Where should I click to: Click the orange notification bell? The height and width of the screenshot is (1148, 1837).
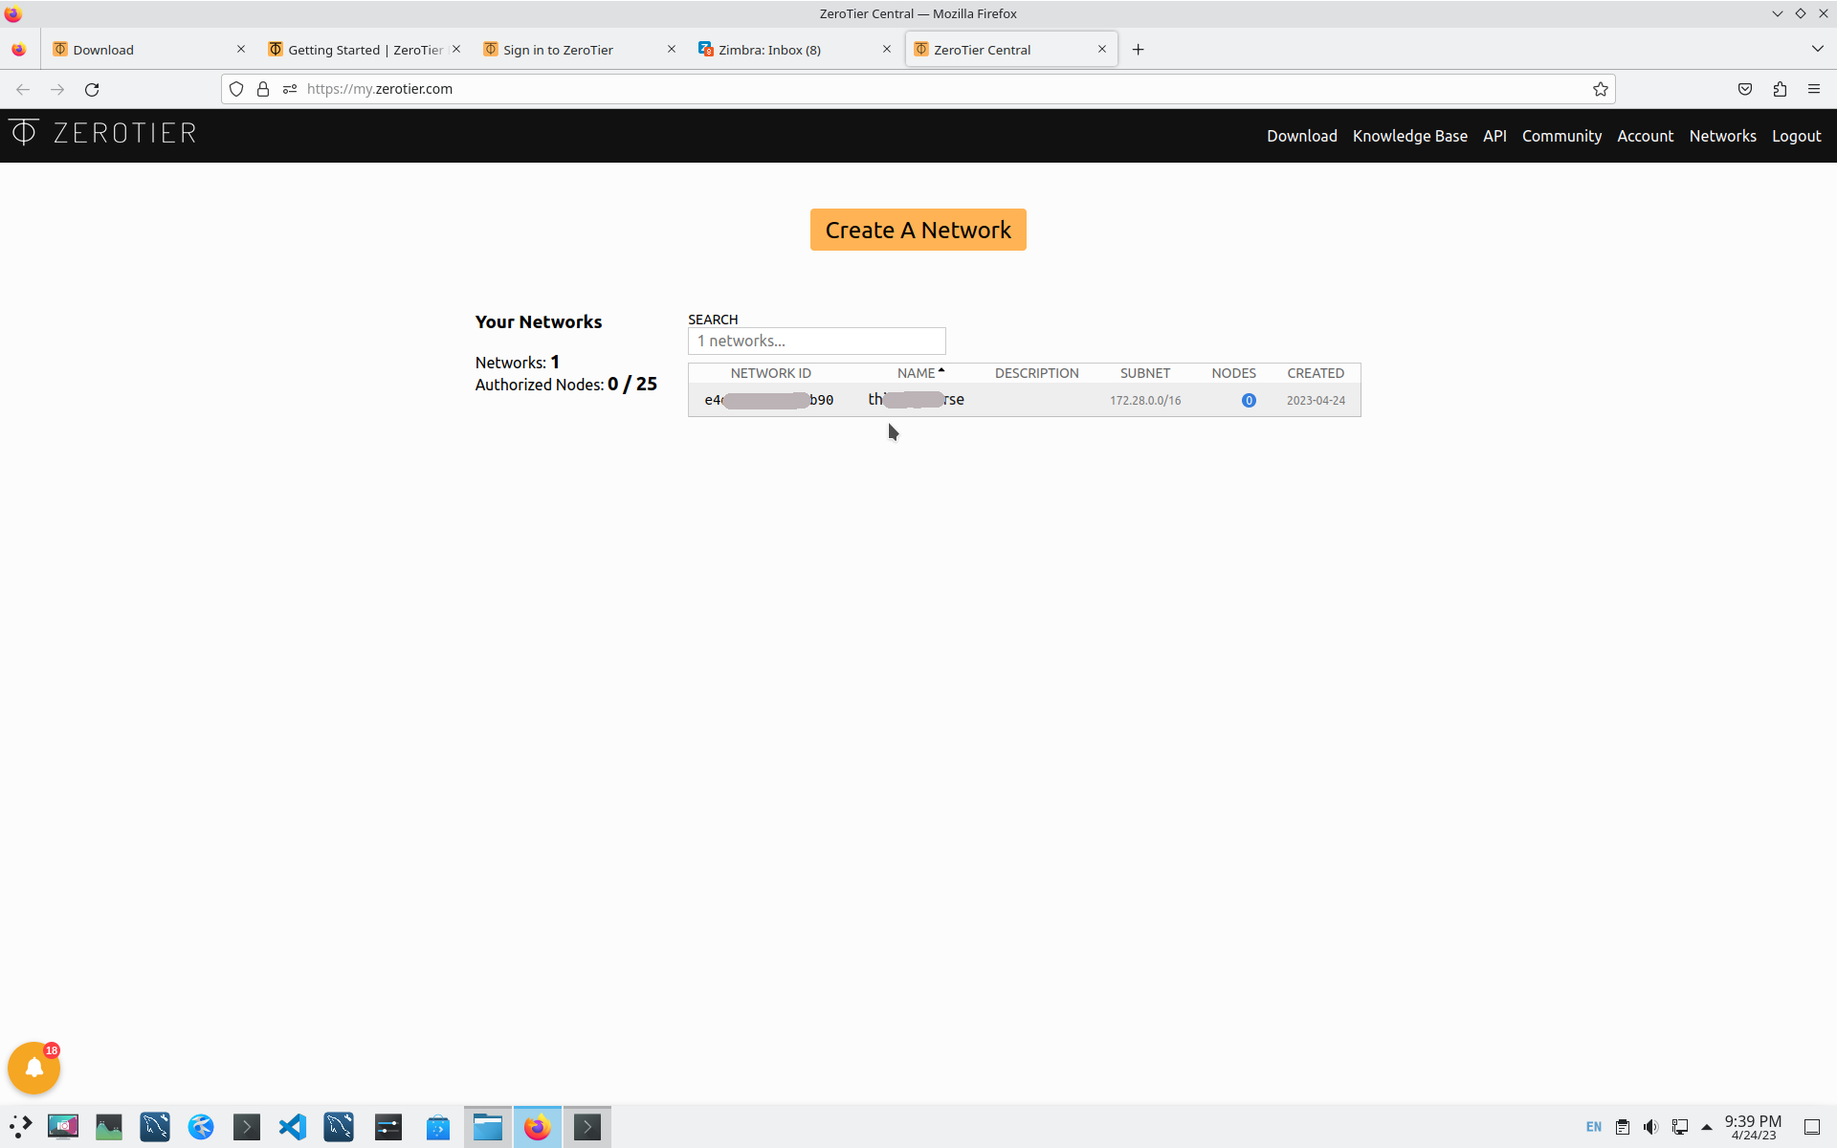point(34,1068)
